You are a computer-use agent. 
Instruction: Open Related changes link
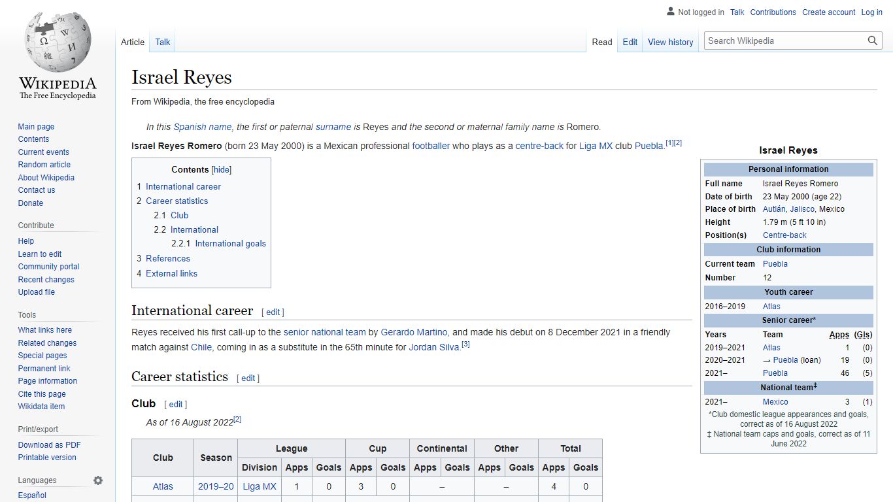click(47, 343)
